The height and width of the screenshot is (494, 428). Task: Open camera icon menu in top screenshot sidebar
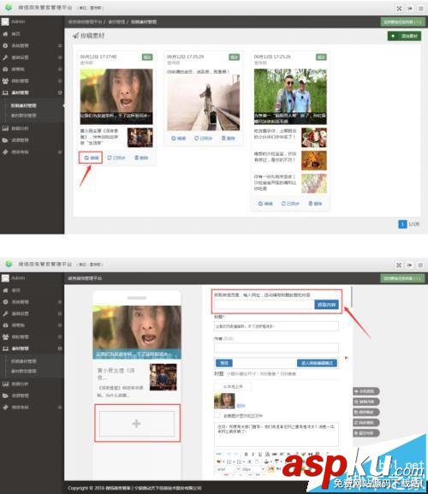pyautogui.click(x=5, y=69)
